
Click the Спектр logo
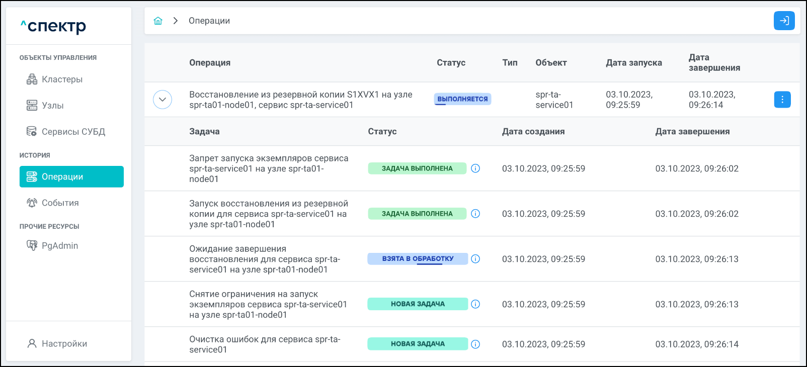(x=53, y=26)
